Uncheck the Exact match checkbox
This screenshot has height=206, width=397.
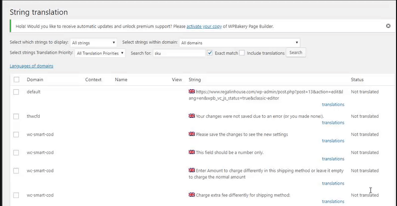[210, 53]
